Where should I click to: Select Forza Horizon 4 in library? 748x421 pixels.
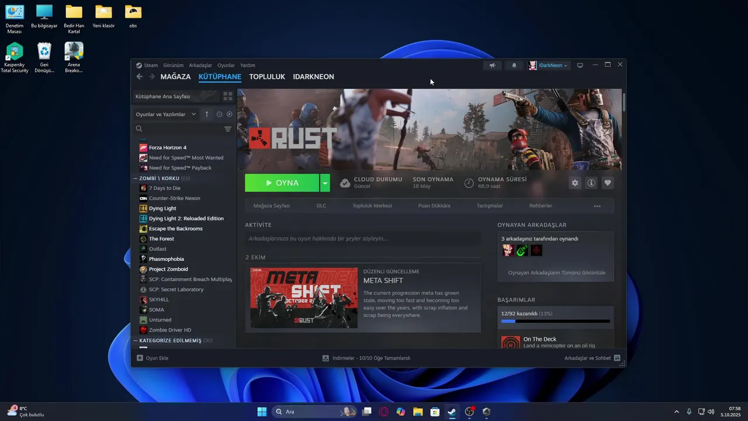click(x=167, y=147)
